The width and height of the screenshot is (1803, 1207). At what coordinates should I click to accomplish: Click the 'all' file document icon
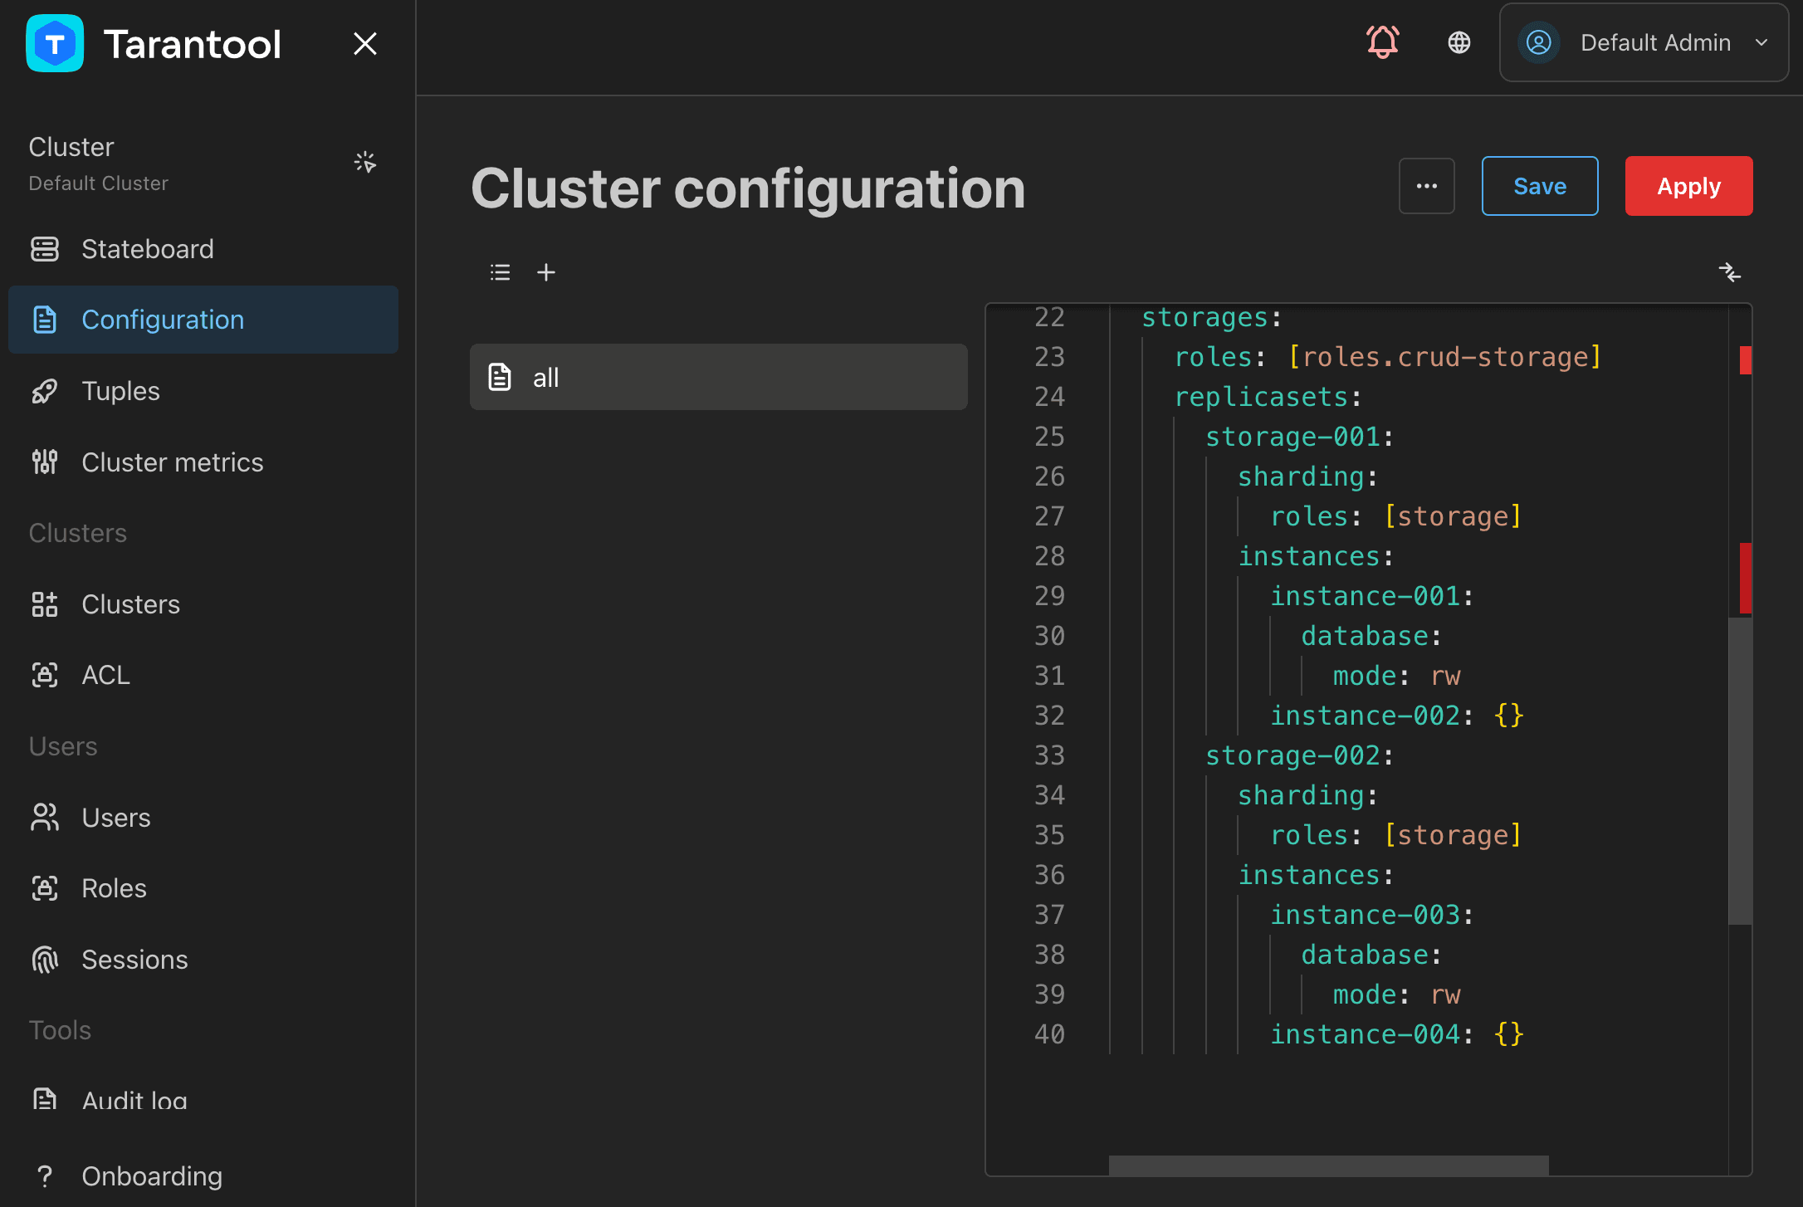(500, 377)
